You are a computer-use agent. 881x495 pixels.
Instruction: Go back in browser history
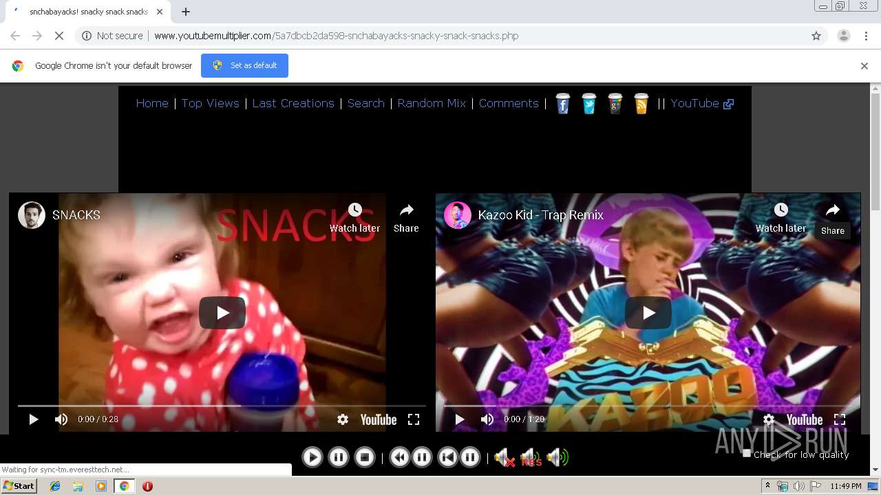click(15, 36)
